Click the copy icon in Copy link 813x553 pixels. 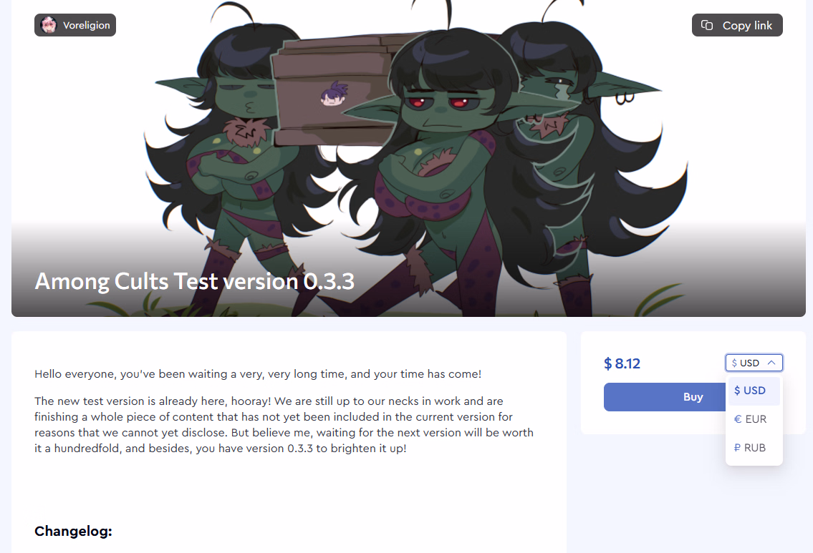coord(707,25)
